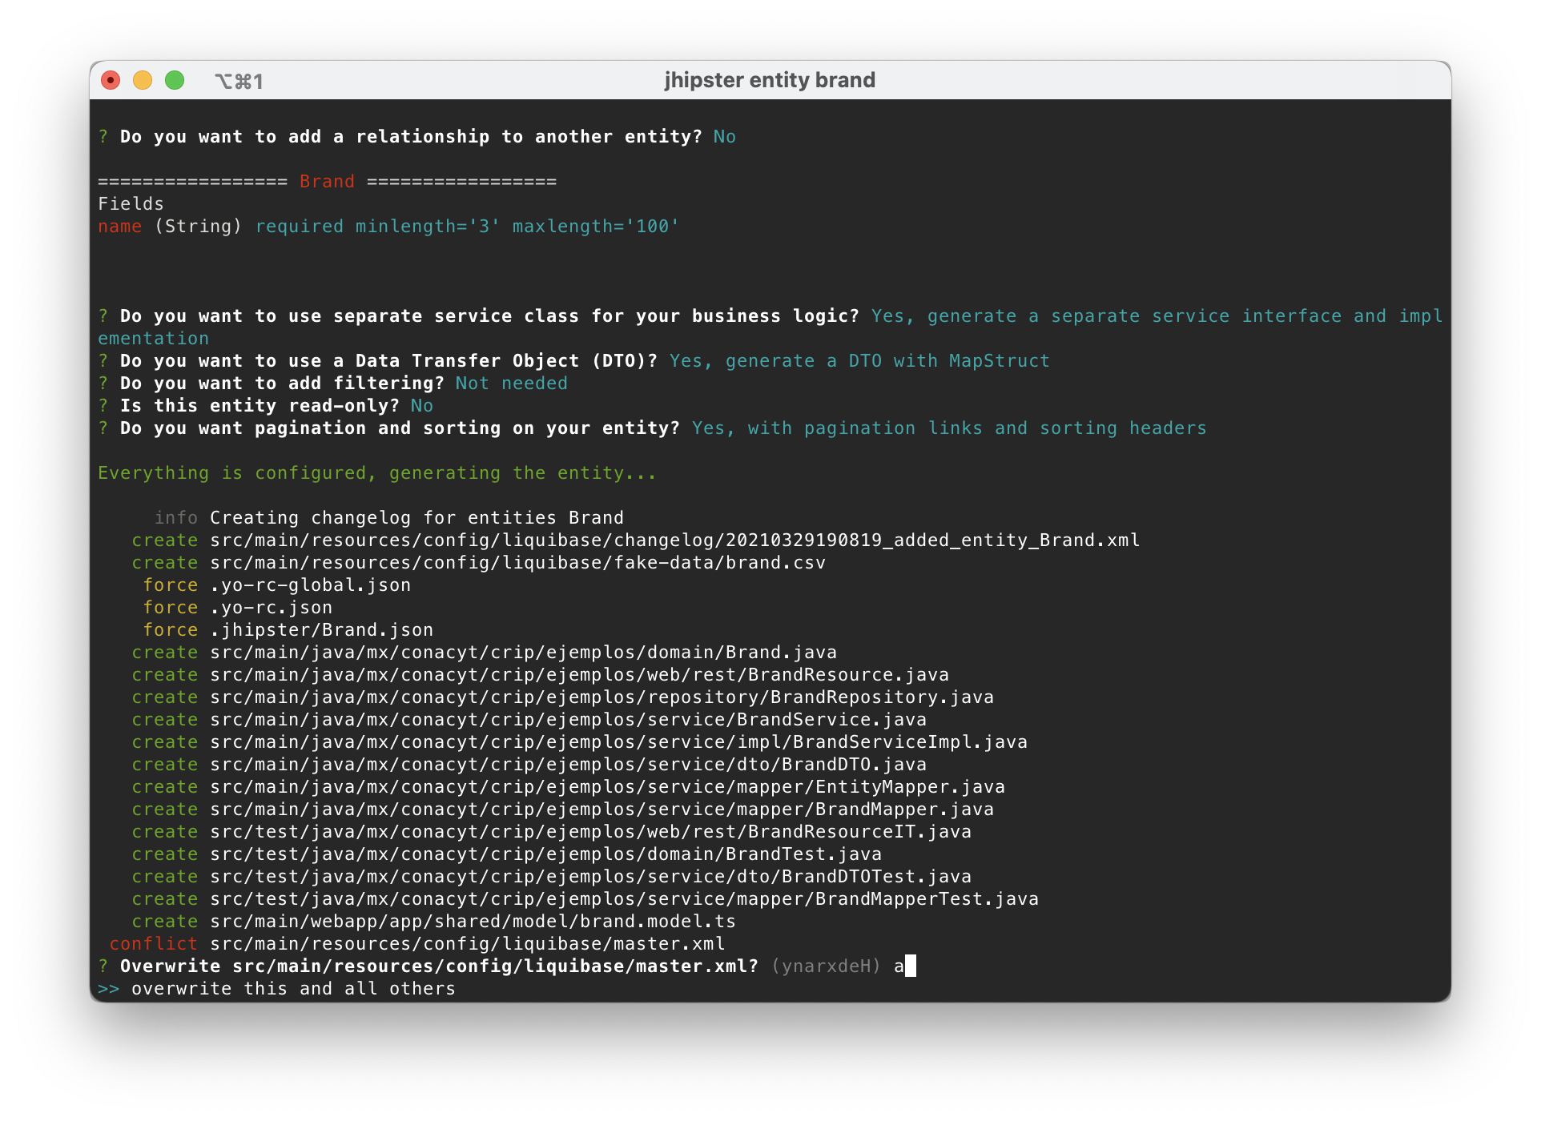1541x1121 pixels.
Task: Click the brand.model.ts file path
Action: click(473, 922)
